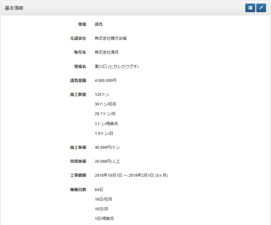The width and height of the screenshot is (271, 225).
Task: Click the value 64日
Action: tap(99, 190)
